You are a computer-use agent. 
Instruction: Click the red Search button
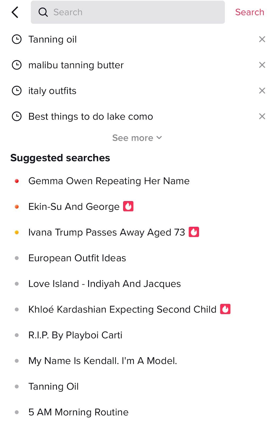pos(250,12)
